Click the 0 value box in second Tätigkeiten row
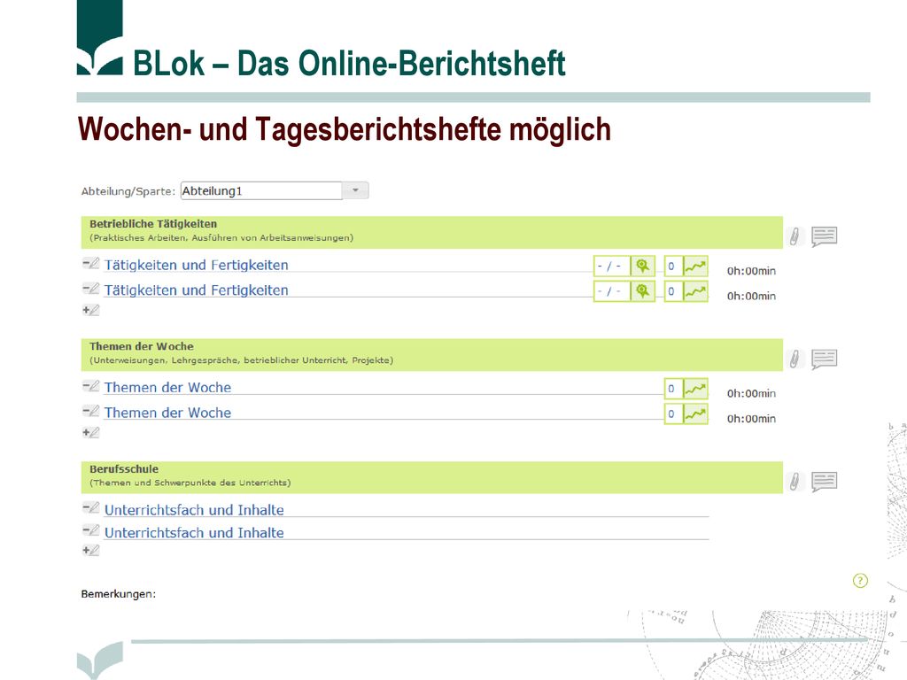The height and width of the screenshot is (680, 907). click(x=673, y=291)
